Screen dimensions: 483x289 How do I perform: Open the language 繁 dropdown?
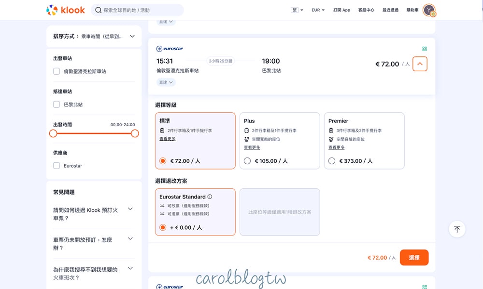pyautogui.click(x=297, y=10)
